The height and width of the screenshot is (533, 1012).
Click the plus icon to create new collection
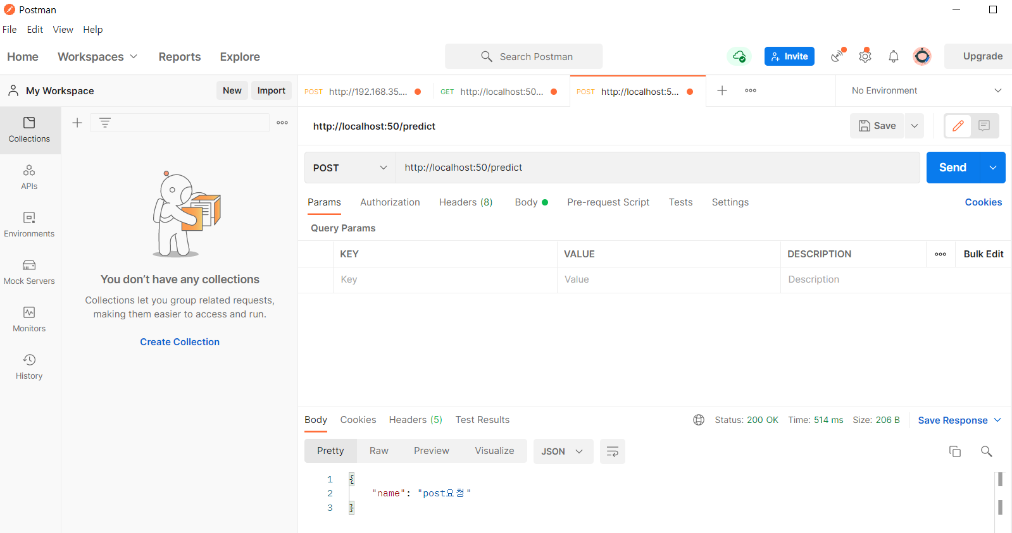[x=77, y=123]
